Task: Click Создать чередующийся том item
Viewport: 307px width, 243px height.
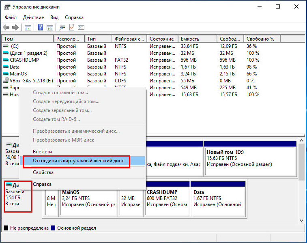Action: click(x=82, y=101)
